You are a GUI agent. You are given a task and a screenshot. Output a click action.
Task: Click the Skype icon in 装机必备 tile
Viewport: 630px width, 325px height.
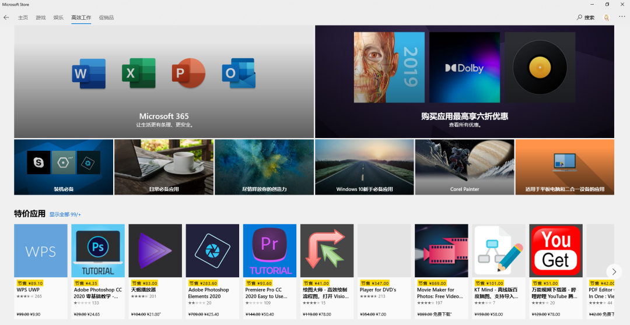[x=38, y=162]
